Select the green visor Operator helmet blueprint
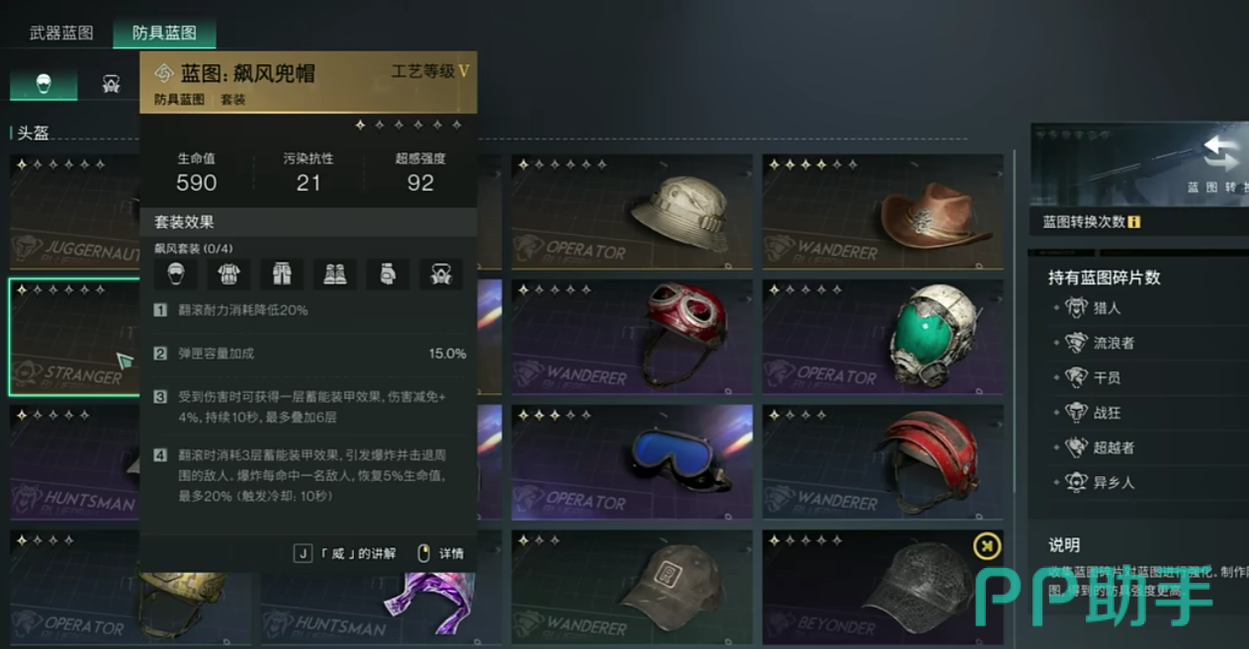This screenshot has height=649, width=1249. 882,336
